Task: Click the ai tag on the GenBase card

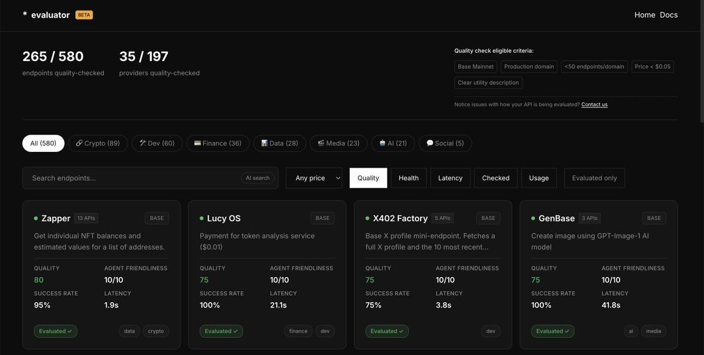Action: [x=631, y=331]
